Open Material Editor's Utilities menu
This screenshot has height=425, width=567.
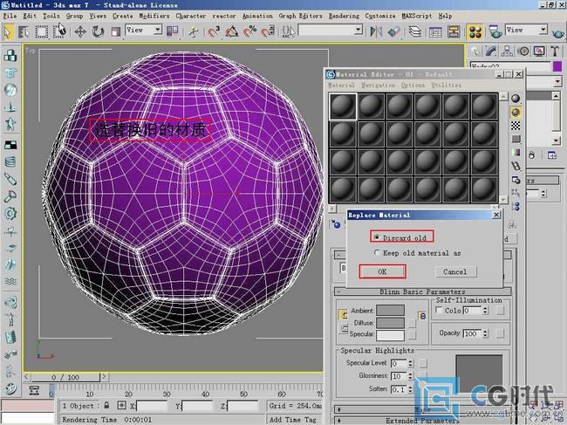447,85
